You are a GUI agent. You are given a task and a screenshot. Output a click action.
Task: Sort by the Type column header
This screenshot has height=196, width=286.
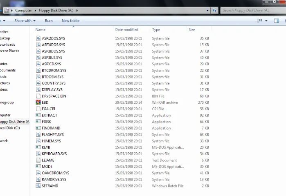tap(156, 29)
